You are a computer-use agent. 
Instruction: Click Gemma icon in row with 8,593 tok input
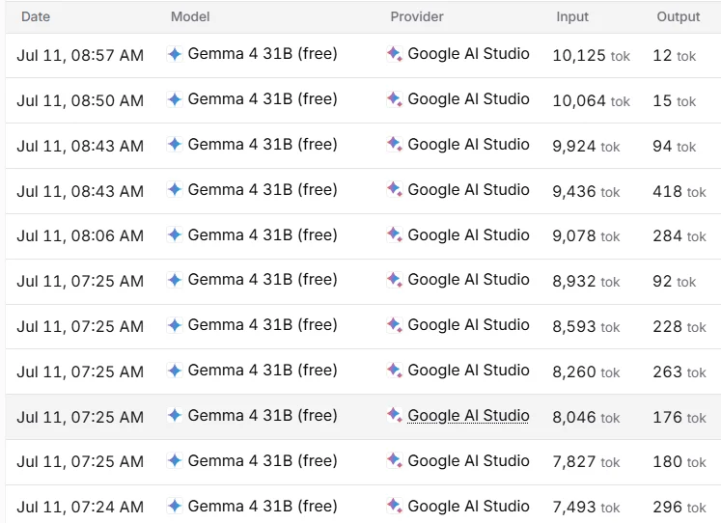pyautogui.click(x=175, y=325)
